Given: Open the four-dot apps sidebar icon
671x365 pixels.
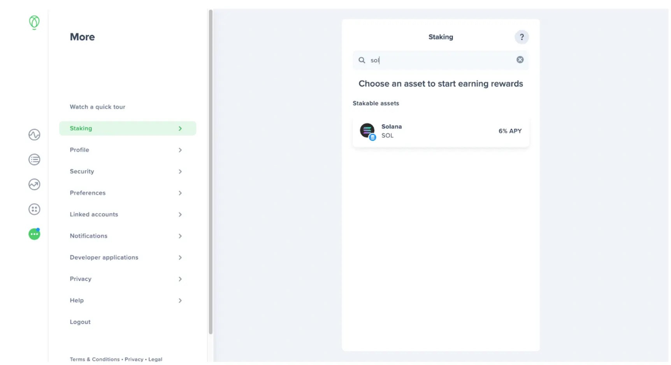Looking at the screenshot, I should click(x=34, y=209).
